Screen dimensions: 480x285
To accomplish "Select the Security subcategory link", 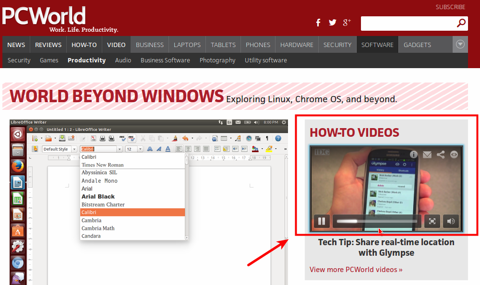I will coord(19,60).
